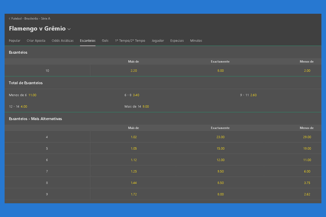The height and width of the screenshot is (217, 326).
Task: Open the Jogador tab
Action: (158, 41)
